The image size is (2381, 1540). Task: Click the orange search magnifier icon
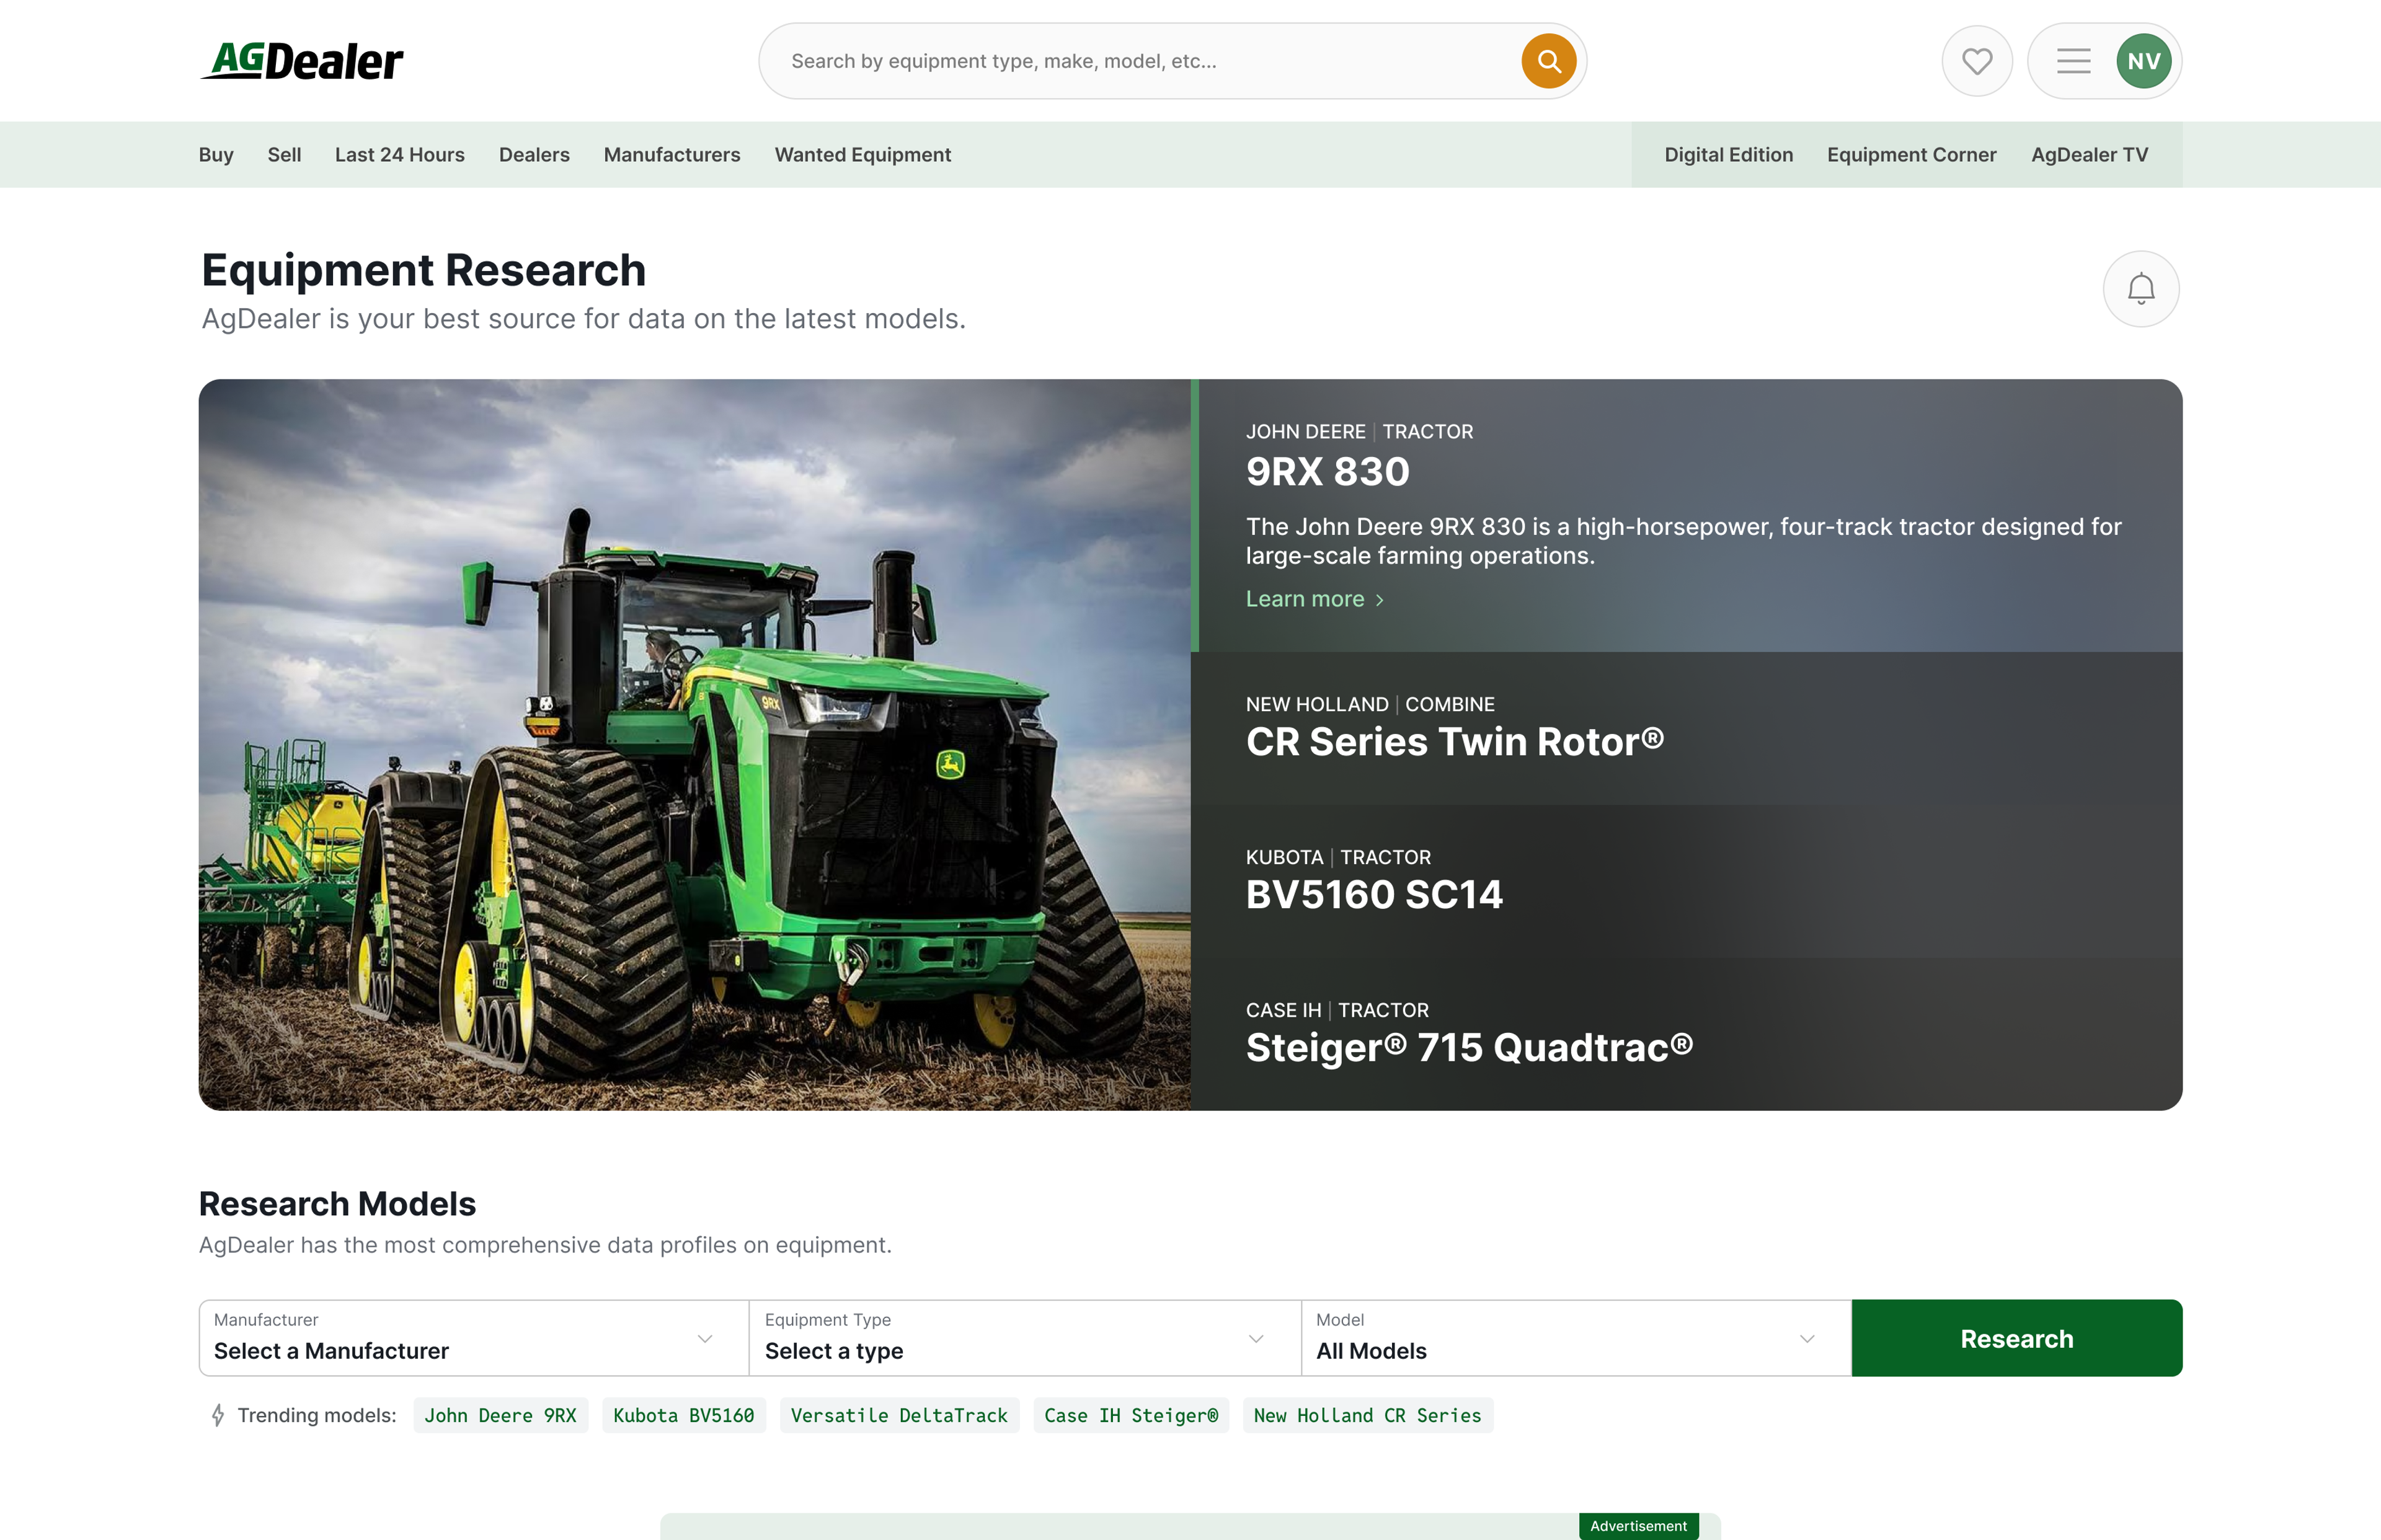click(1548, 61)
